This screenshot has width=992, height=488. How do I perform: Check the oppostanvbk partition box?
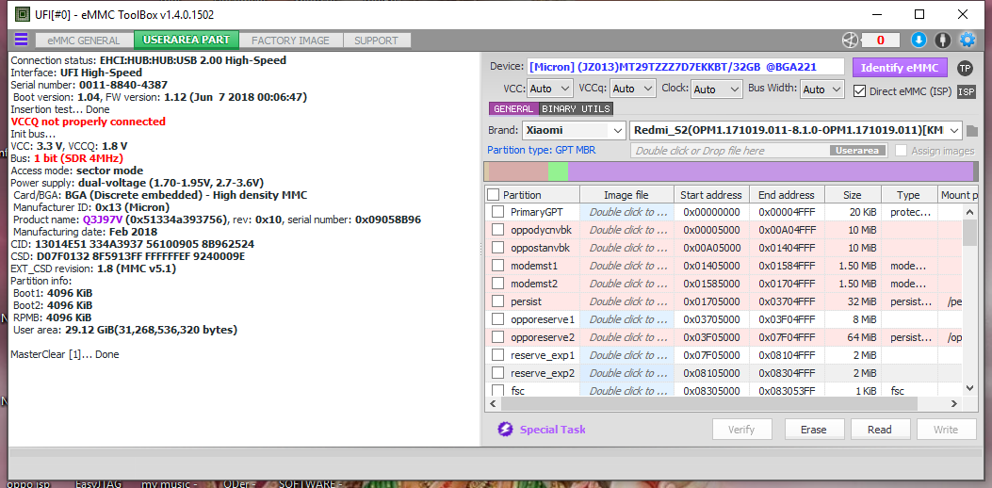[x=498, y=248]
